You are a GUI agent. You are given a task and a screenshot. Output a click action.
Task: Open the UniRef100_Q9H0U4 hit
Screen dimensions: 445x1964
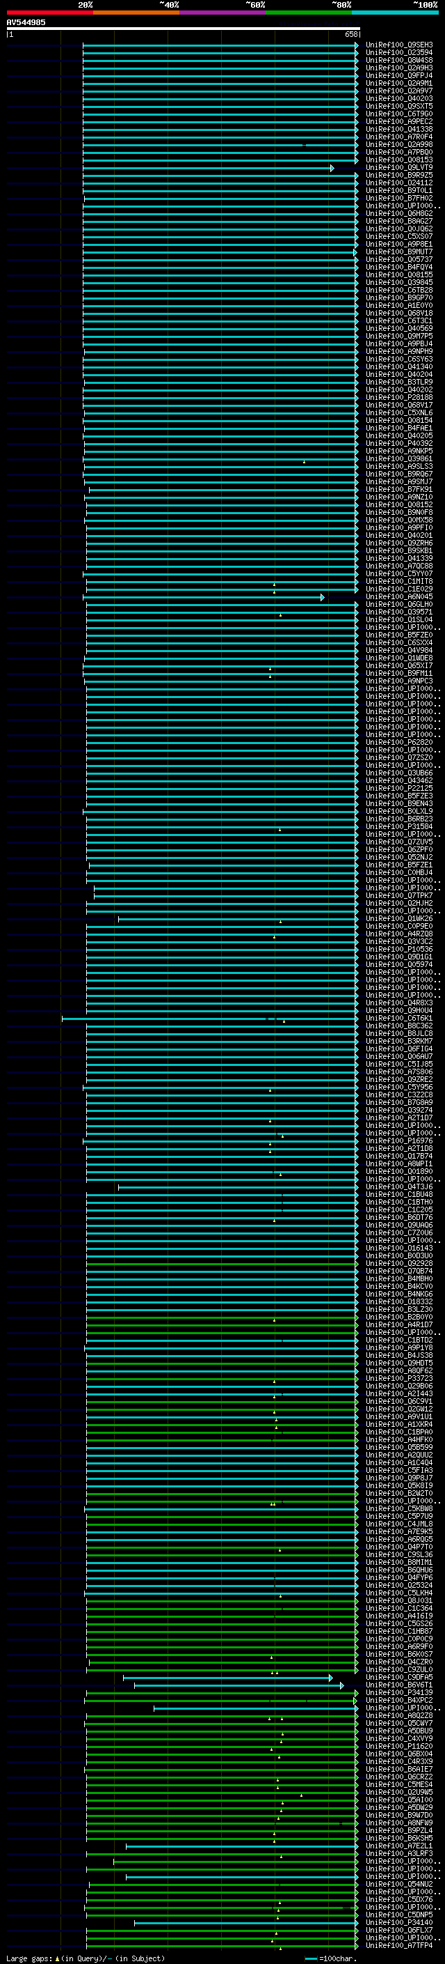[399, 1010]
